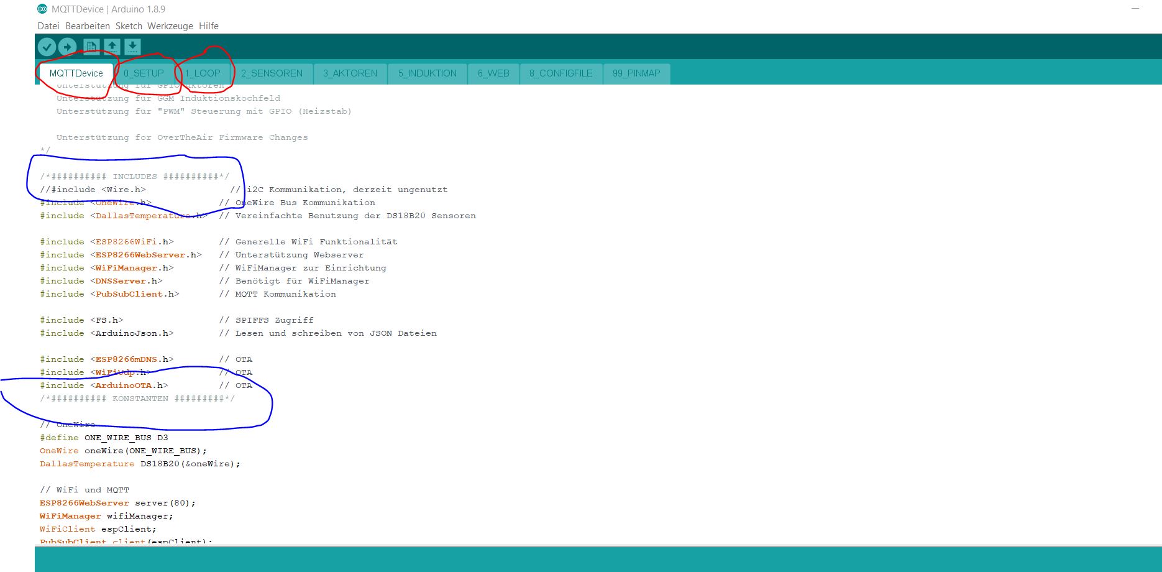Screen dimensions: 1162x572
Task: Create a new sketch via toolbar icon
Action: coord(91,47)
